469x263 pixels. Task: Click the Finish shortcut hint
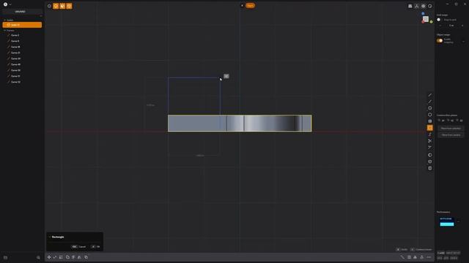tap(402, 250)
